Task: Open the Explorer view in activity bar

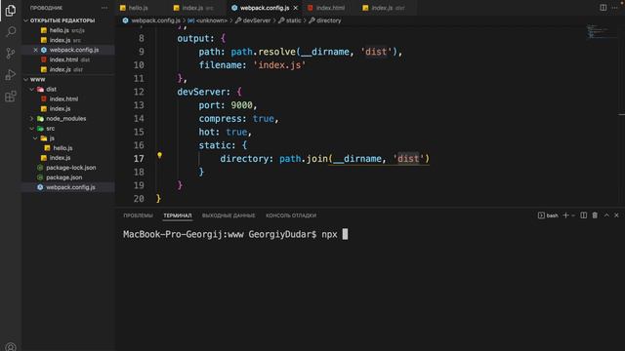Action: pyautogui.click(x=11, y=11)
